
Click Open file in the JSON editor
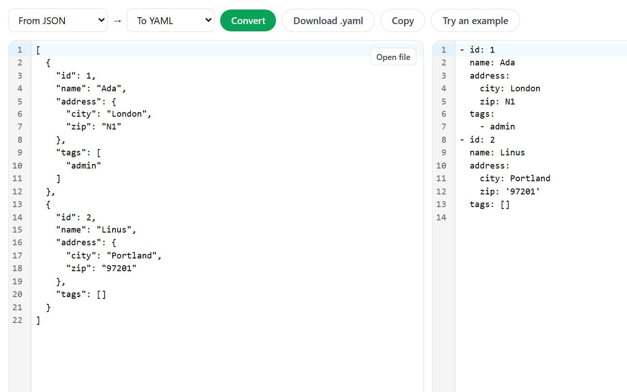[393, 57]
